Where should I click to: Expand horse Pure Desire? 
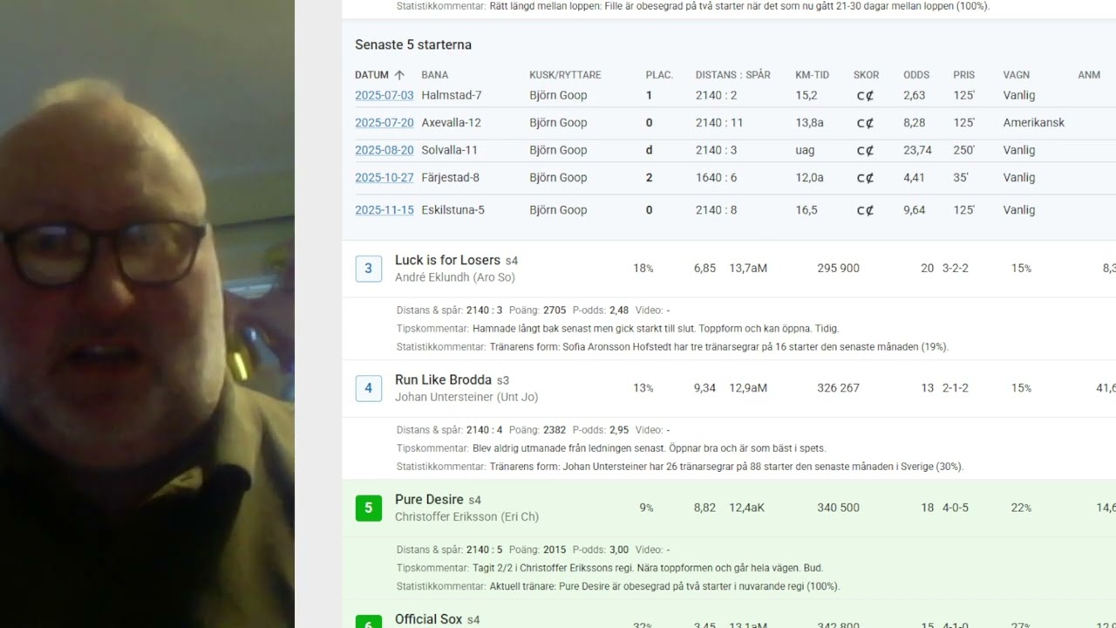click(x=429, y=500)
